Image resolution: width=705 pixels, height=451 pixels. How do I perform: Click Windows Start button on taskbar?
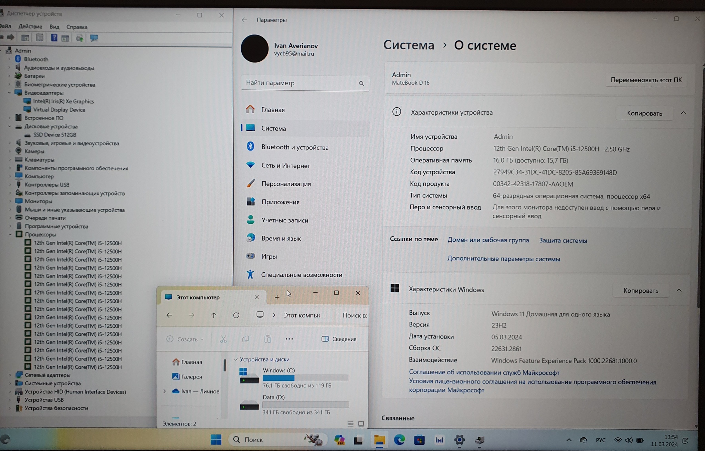216,440
